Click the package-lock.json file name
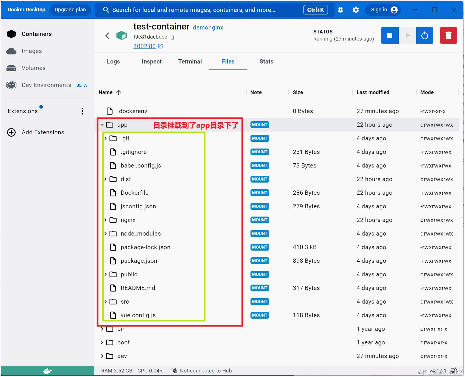465x377 pixels. tap(145, 247)
